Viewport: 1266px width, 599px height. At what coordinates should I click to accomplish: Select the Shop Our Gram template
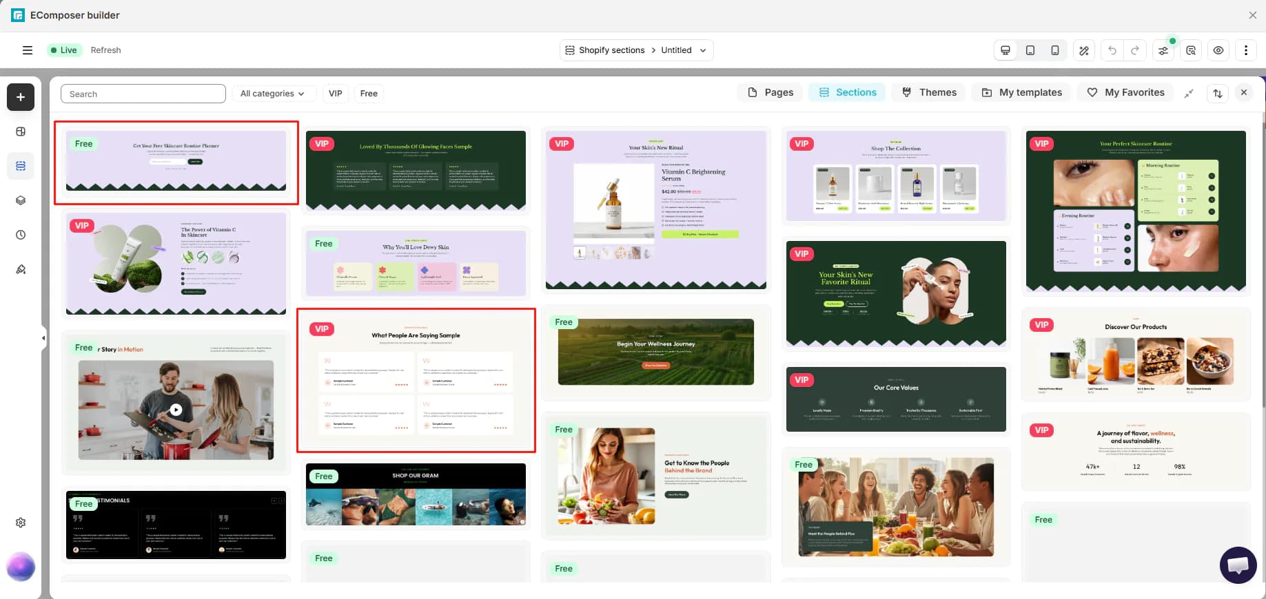pos(416,494)
